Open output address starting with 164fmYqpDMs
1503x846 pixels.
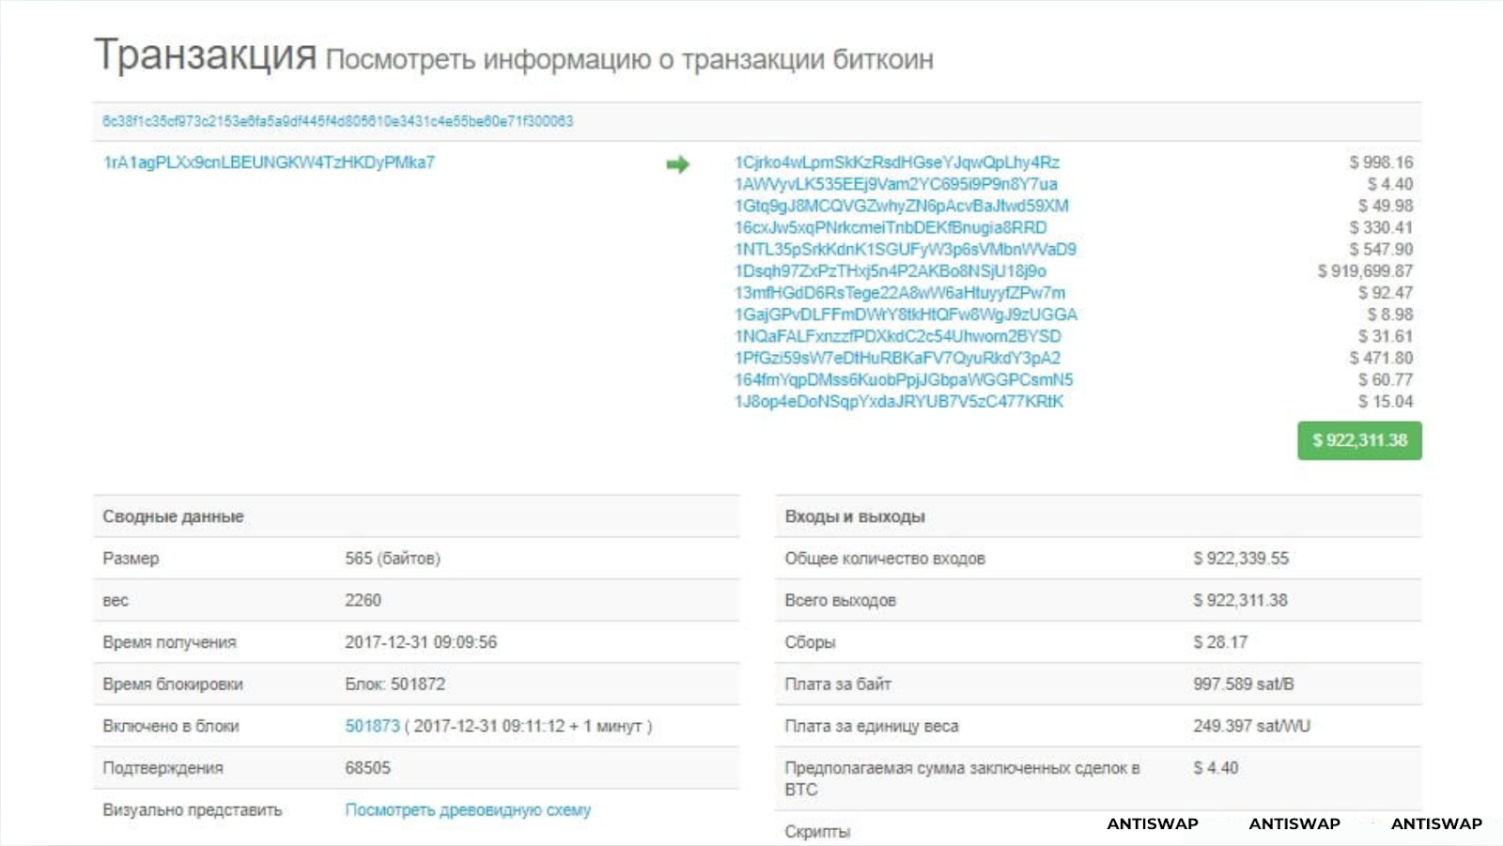coord(903,379)
